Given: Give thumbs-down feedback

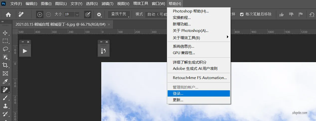Looking at the screenshot, I should 291,14.
